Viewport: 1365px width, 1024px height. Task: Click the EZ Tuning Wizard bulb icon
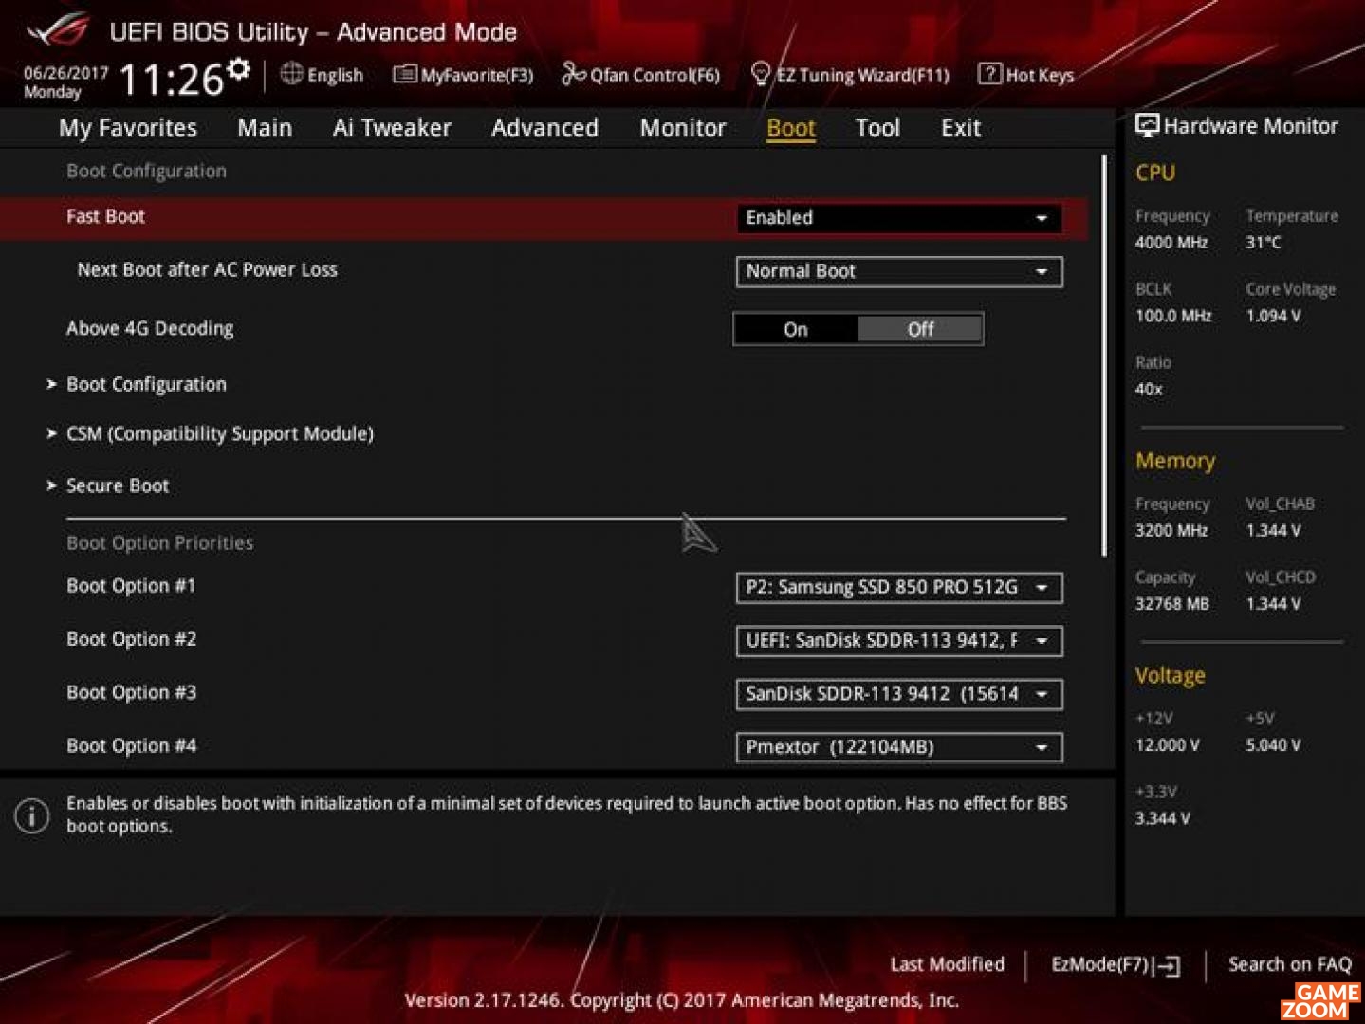(x=760, y=74)
